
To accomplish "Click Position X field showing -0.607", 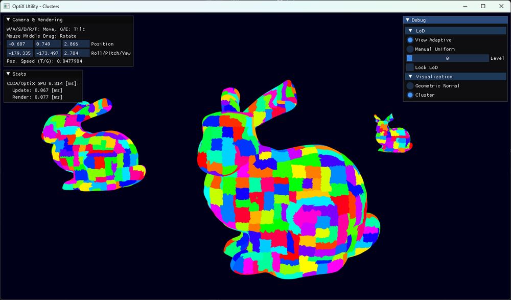I will (20, 43).
